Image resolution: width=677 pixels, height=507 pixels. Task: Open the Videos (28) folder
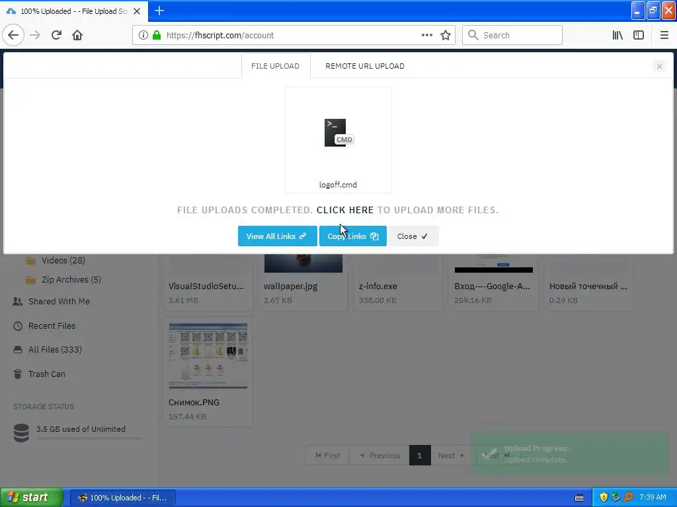pyautogui.click(x=63, y=260)
